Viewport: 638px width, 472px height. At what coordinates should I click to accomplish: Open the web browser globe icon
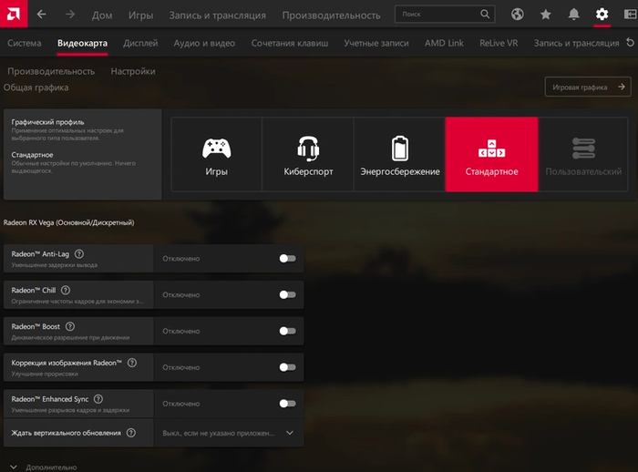[518, 15]
